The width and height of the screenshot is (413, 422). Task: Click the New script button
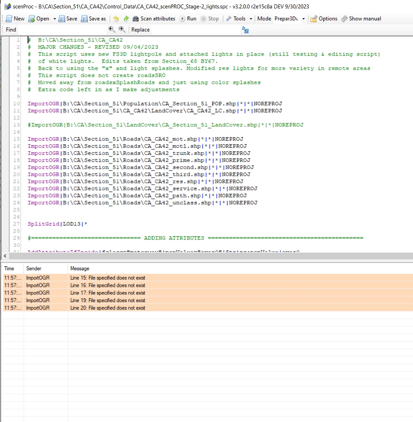[x=15, y=19]
